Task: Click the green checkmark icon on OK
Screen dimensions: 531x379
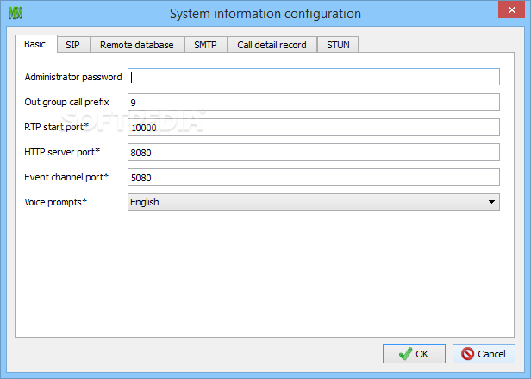Action: point(405,354)
